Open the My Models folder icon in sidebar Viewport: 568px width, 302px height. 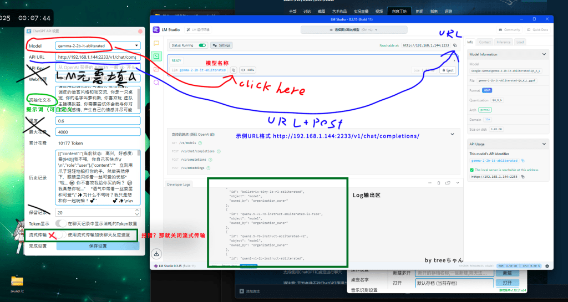point(156,69)
